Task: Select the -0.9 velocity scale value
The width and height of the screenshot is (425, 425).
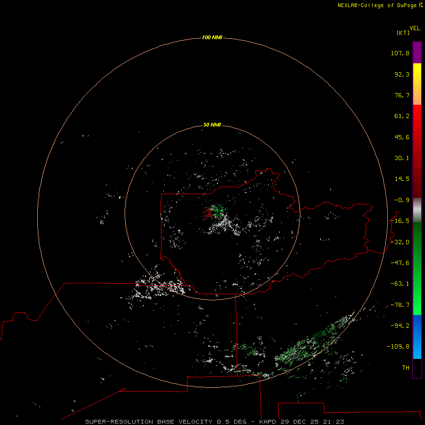Action: pos(402,200)
